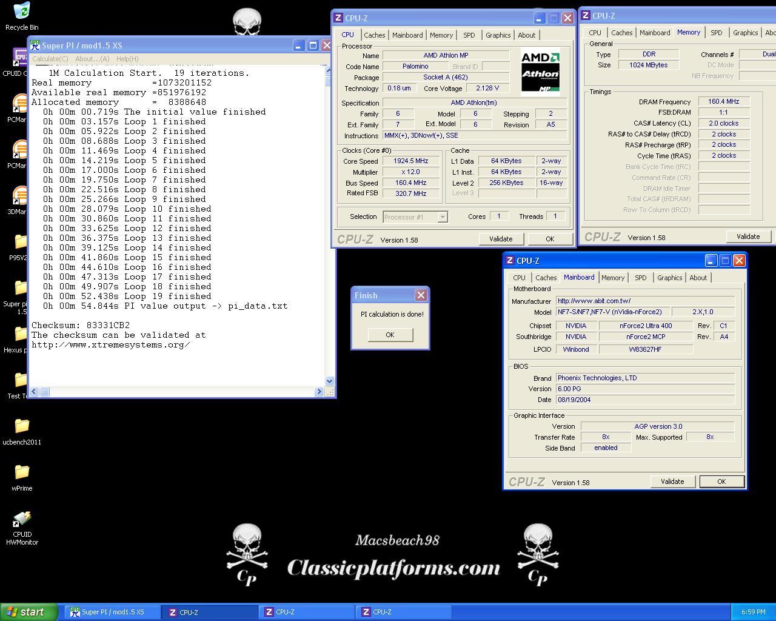
Task: Click Super PI vertical scrollbar down arrow
Action: [330, 381]
